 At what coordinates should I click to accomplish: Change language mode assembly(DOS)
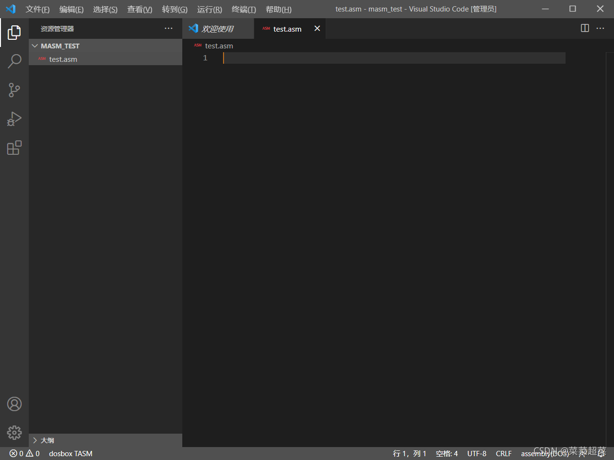tap(545, 453)
